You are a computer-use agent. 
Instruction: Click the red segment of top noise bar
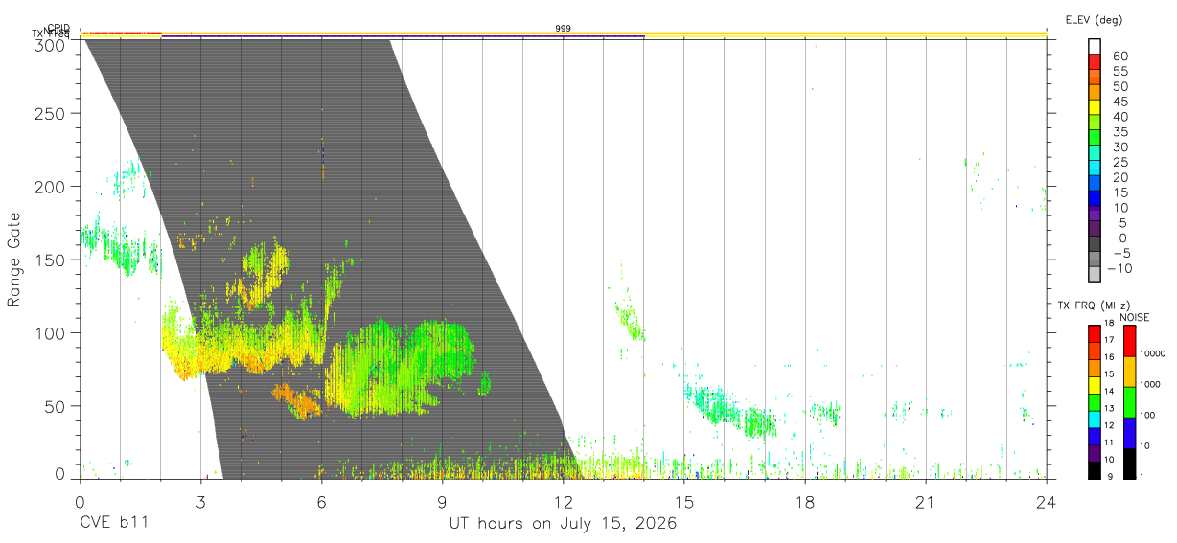tap(122, 34)
